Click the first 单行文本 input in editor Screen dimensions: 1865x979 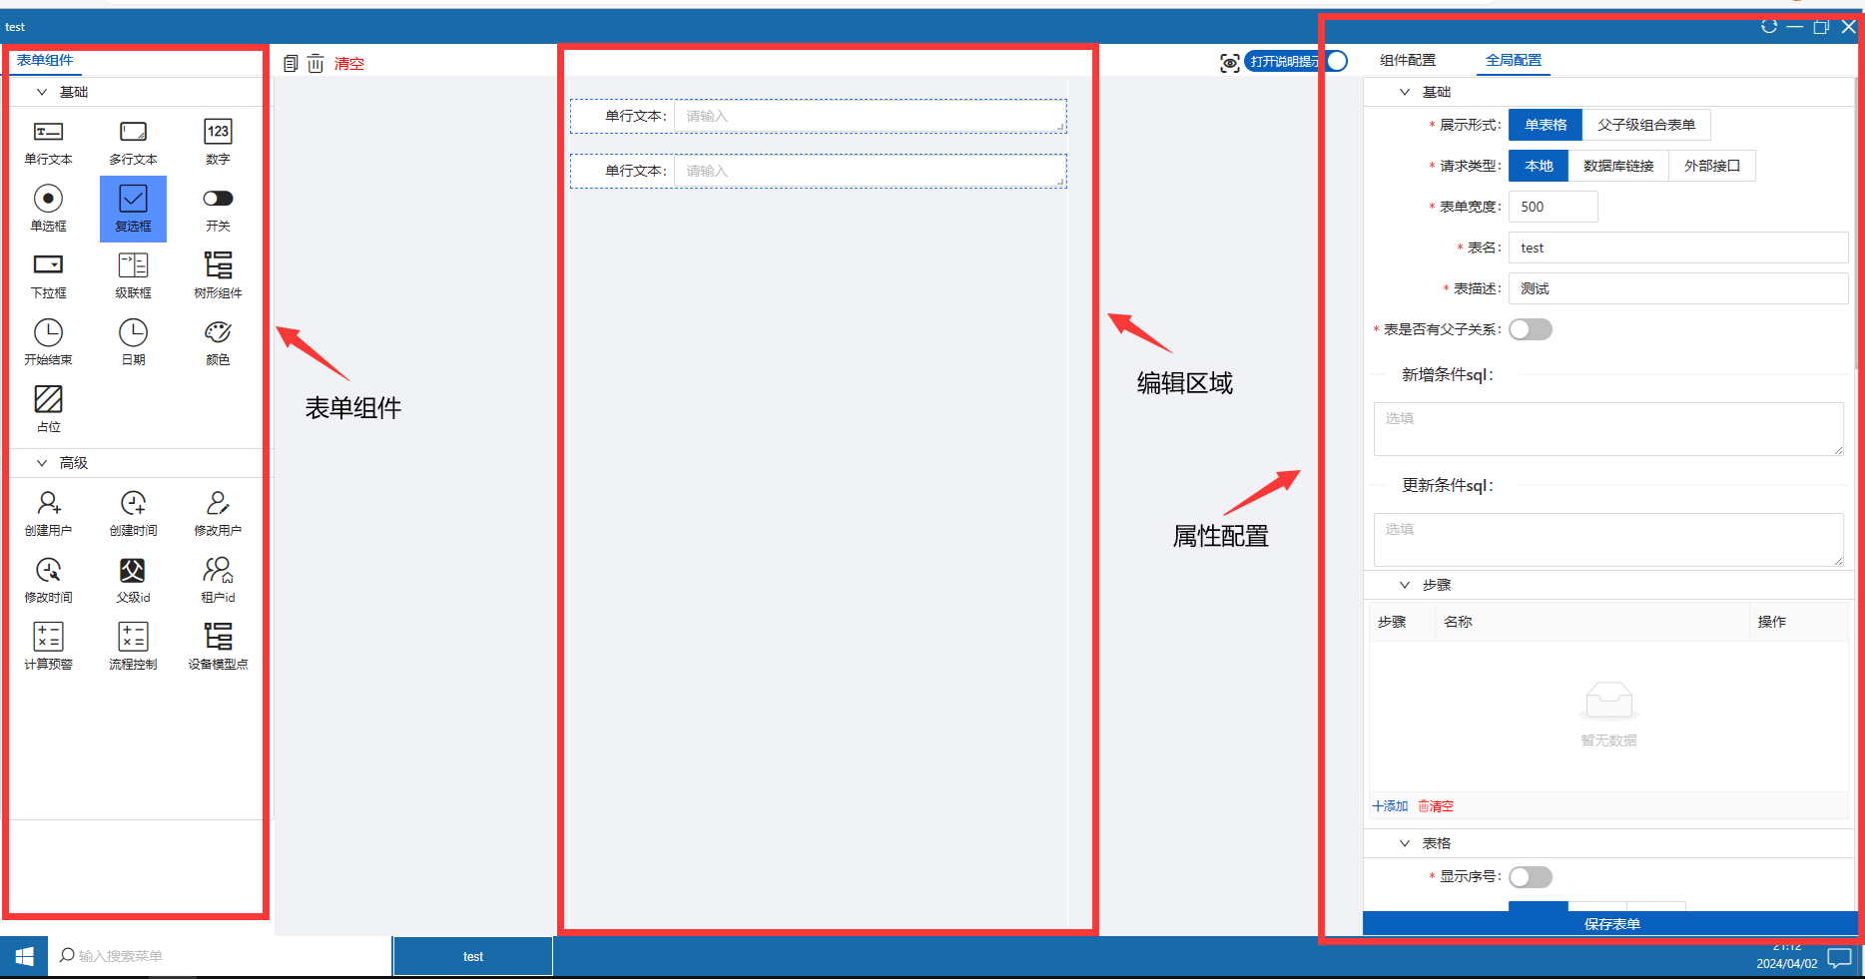tap(870, 116)
